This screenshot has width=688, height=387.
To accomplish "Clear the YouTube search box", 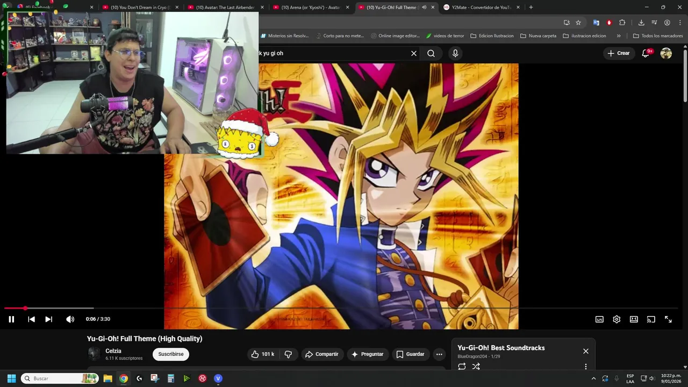I will pyautogui.click(x=414, y=53).
